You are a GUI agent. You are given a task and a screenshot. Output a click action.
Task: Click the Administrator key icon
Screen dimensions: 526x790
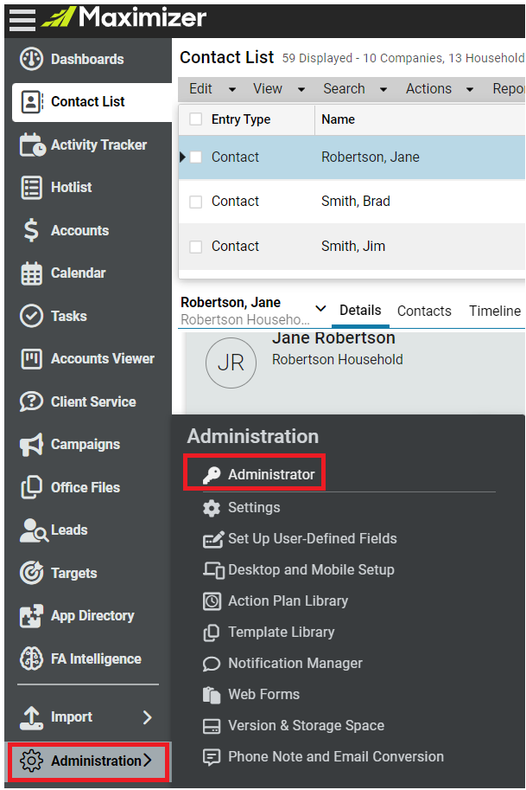[212, 474]
